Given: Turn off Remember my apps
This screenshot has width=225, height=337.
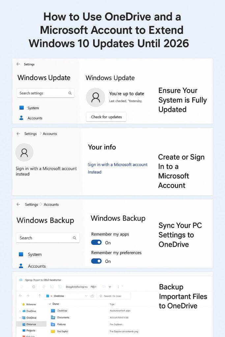Looking at the screenshot, I should (97, 243).
